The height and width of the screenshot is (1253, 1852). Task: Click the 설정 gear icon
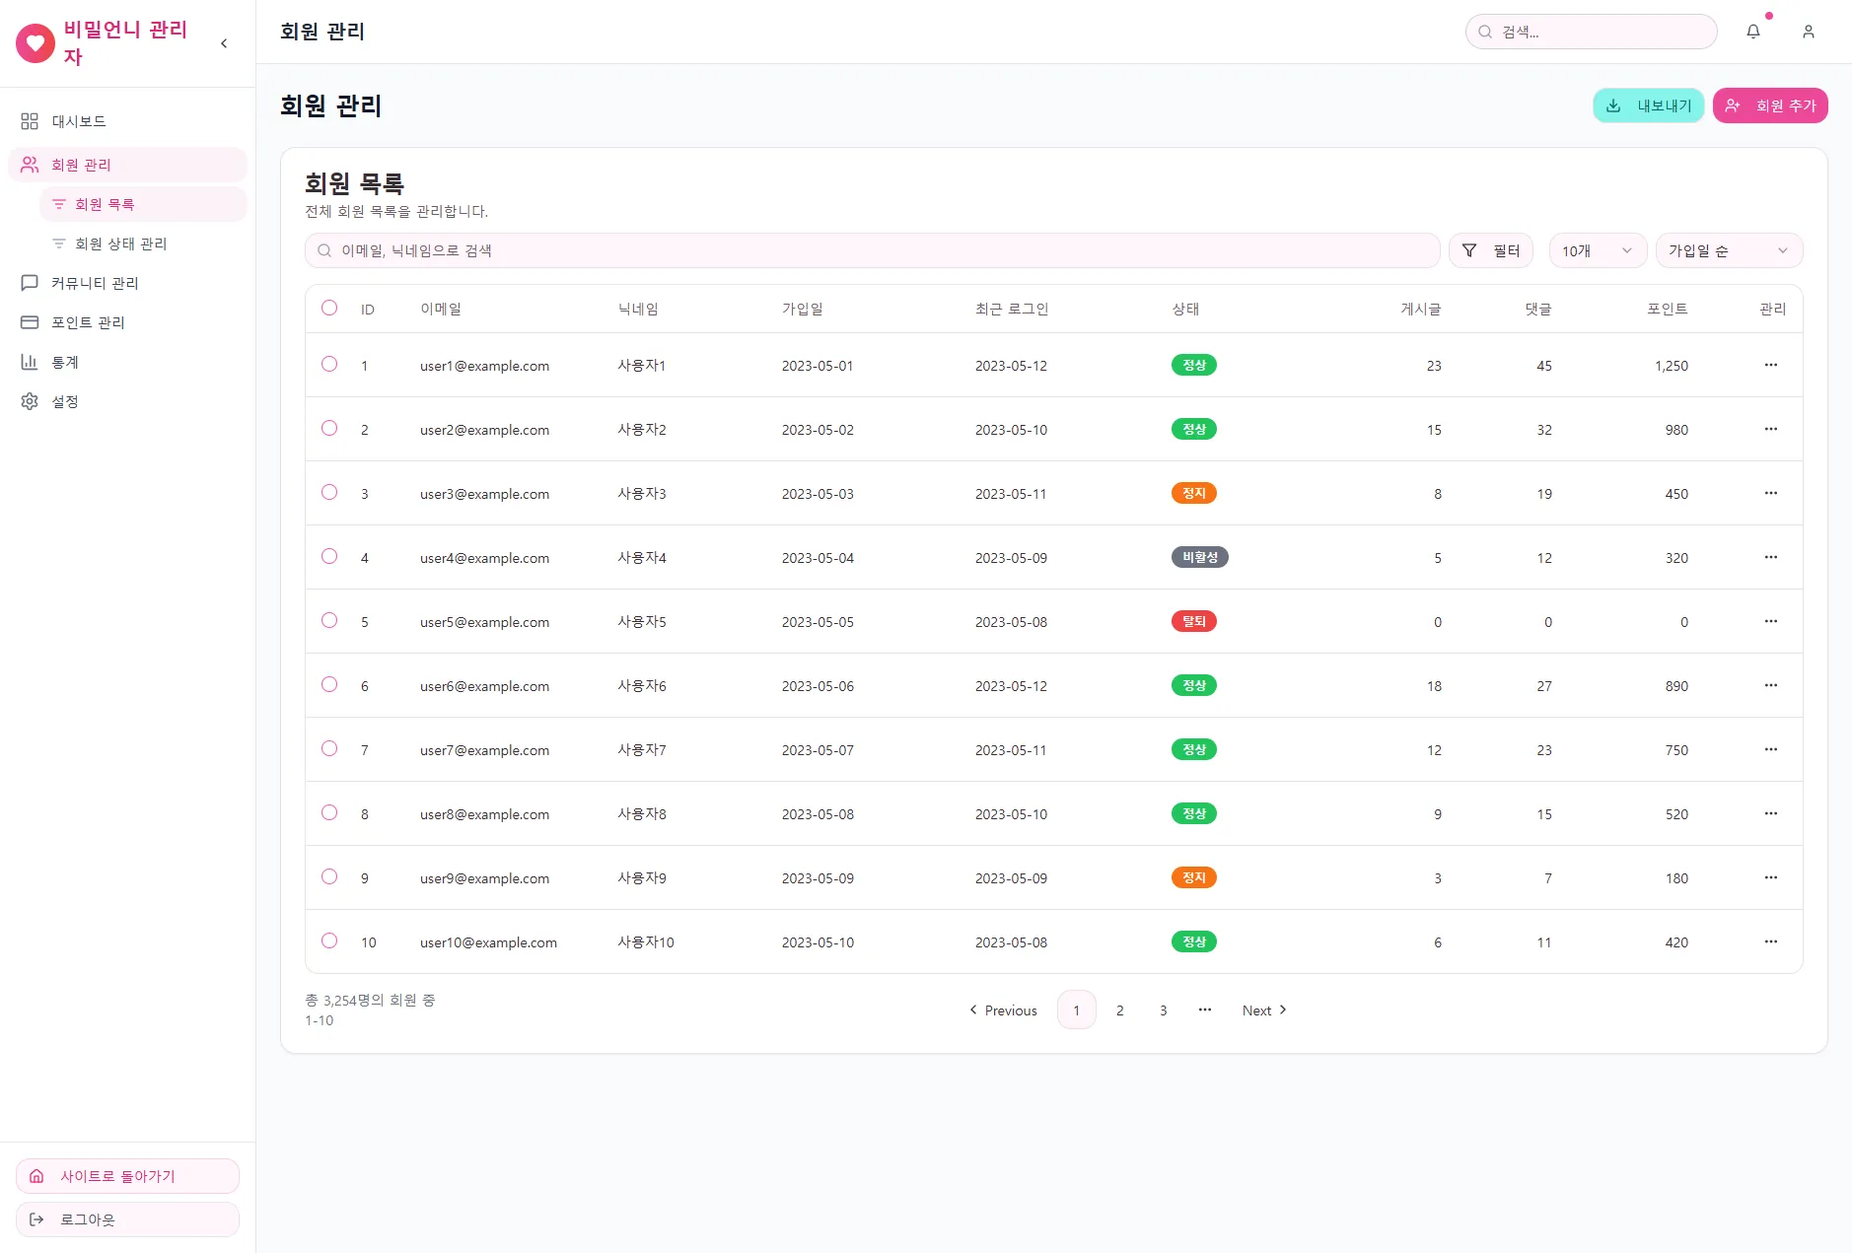coord(30,401)
